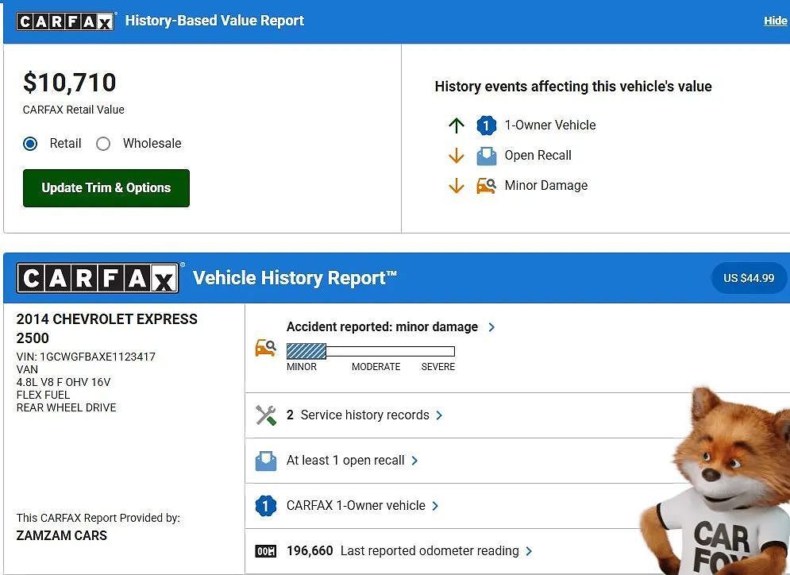The width and height of the screenshot is (790, 575).
Task: Click the accident car icon in history report
Action: (265, 347)
